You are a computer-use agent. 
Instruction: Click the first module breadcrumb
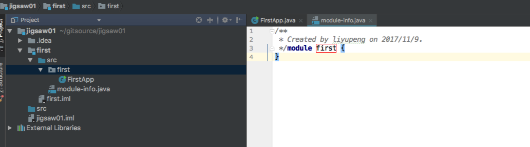[54, 6]
